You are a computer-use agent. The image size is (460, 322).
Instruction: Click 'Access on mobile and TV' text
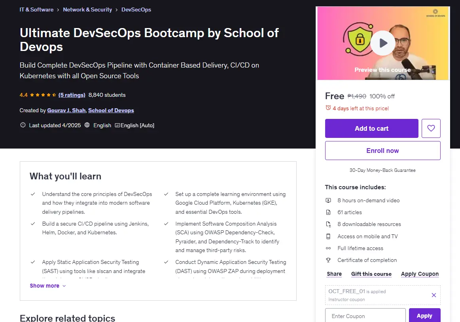pyautogui.click(x=367, y=236)
